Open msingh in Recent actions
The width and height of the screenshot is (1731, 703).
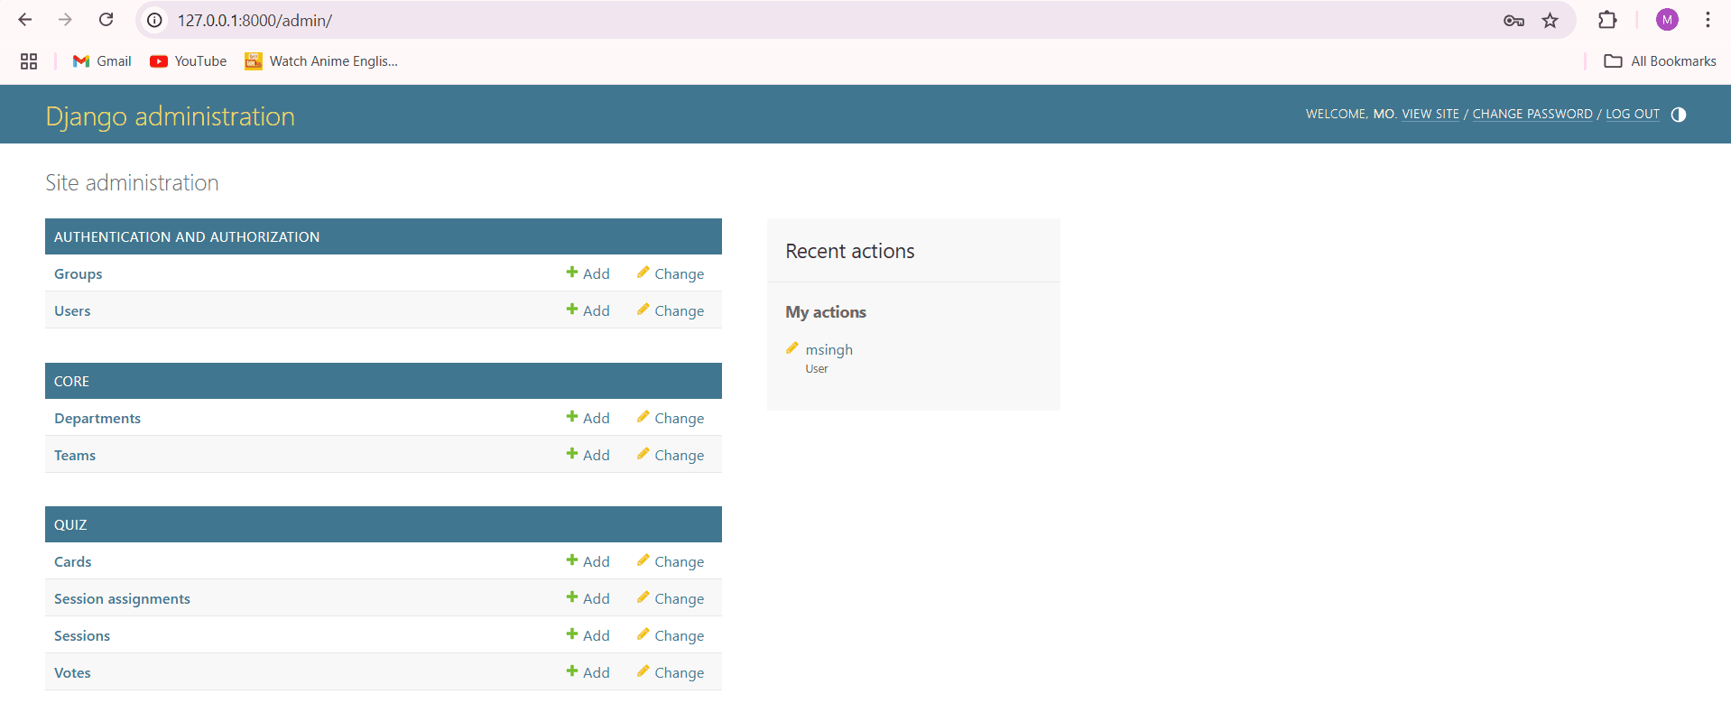click(x=828, y=350)
